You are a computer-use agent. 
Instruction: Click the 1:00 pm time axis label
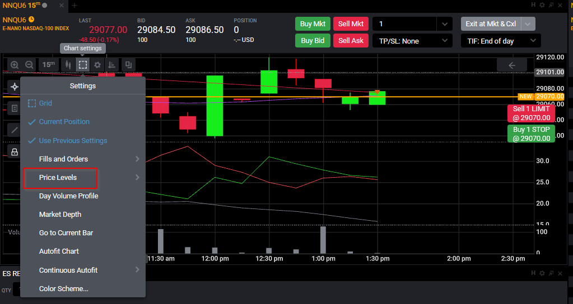pyautogui.click(x=323, y=258)
